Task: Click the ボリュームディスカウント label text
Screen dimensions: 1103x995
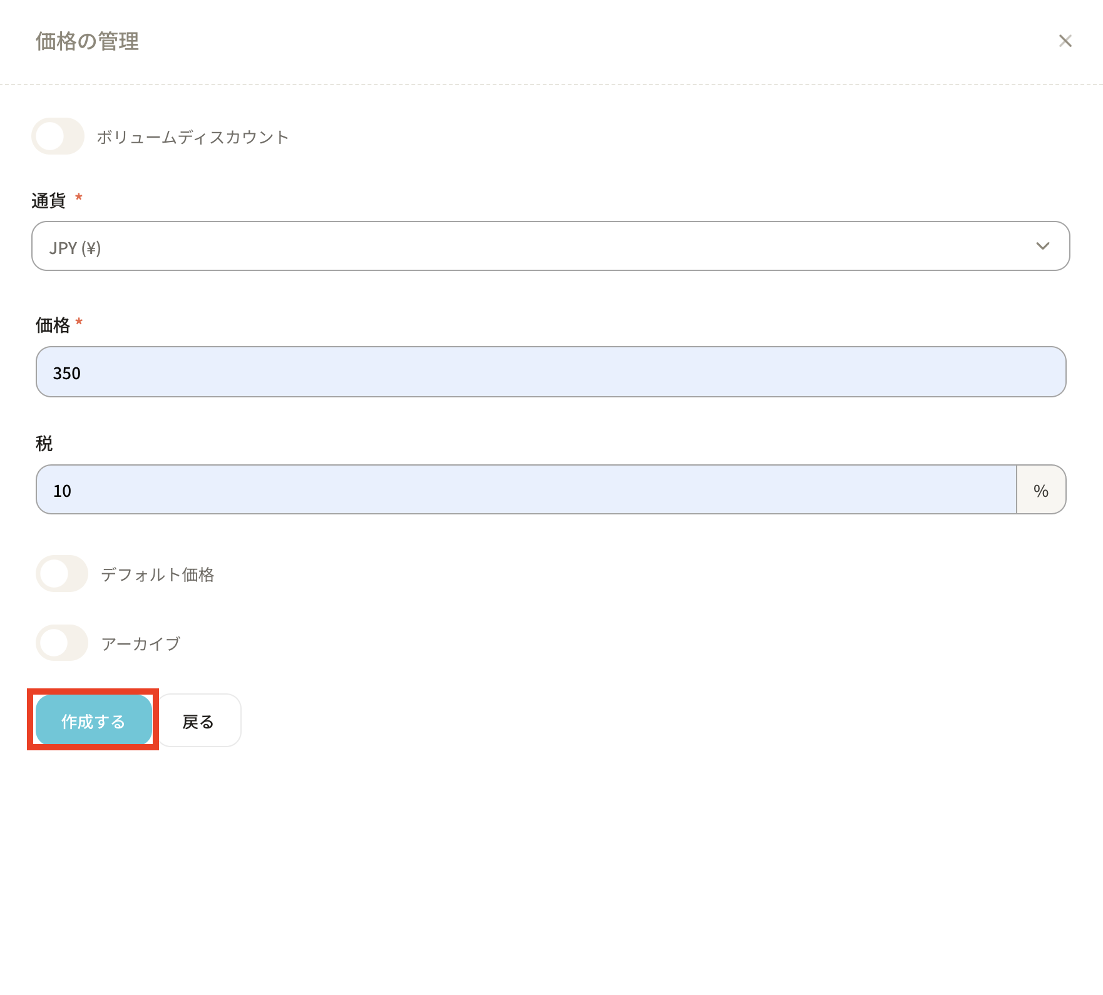Action: click(x=192, y=137)
